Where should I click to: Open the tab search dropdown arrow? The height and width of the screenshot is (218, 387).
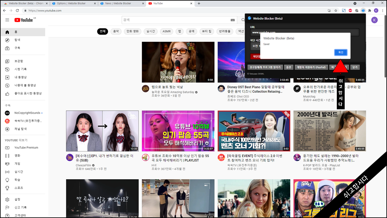coord(355,3)
